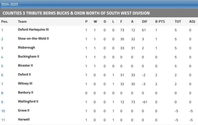Select Bicester II in the league table
Image resolution: width=198 pixels, height=125 pixels.
click(x=25, y=65)
